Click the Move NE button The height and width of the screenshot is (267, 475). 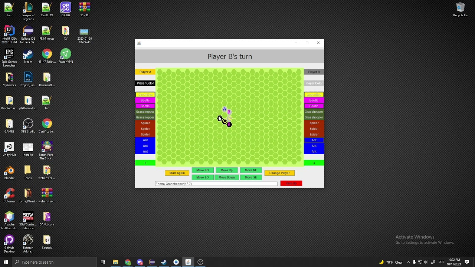point(251,170)
